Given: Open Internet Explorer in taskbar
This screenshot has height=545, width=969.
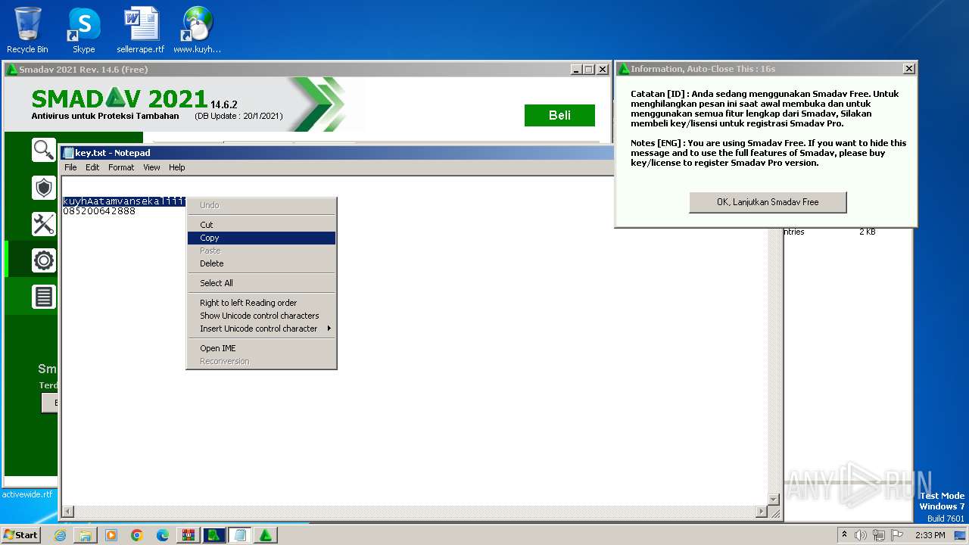Looking at the screenshot, I should coord(60,535).
